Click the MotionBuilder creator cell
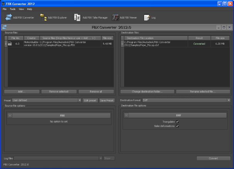Screen dimensions: 234x169 (31, 44)
